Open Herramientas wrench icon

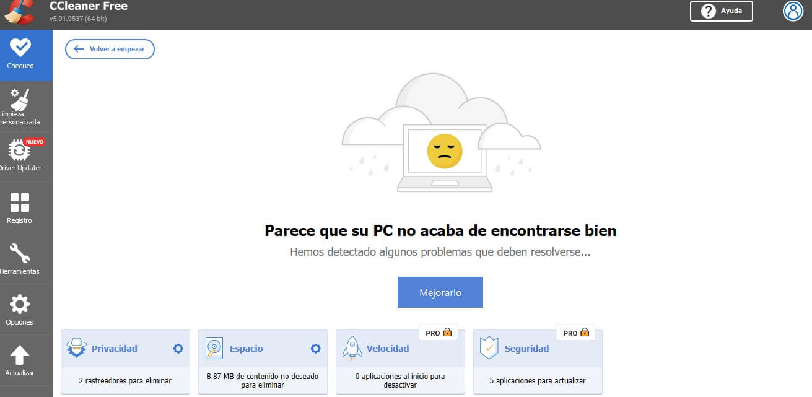(x=20, y=253)
